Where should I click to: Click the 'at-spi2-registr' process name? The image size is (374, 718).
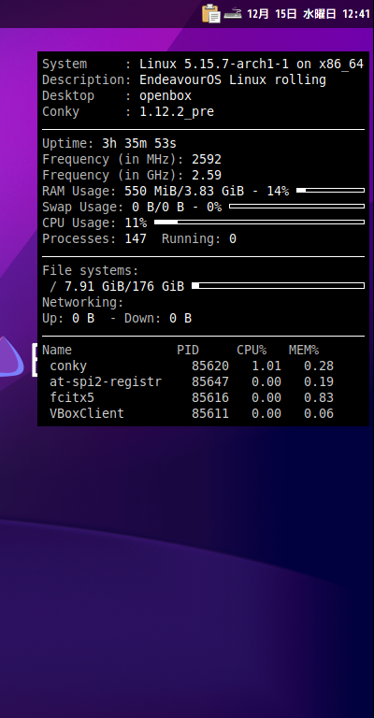click(x=106, y=381)
